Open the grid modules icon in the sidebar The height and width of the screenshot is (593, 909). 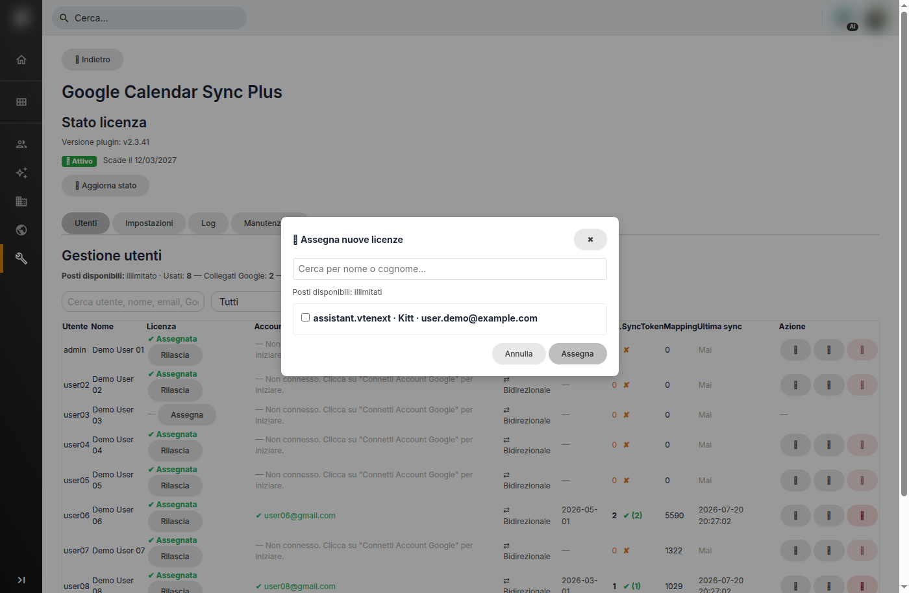(x=21, y=102)
